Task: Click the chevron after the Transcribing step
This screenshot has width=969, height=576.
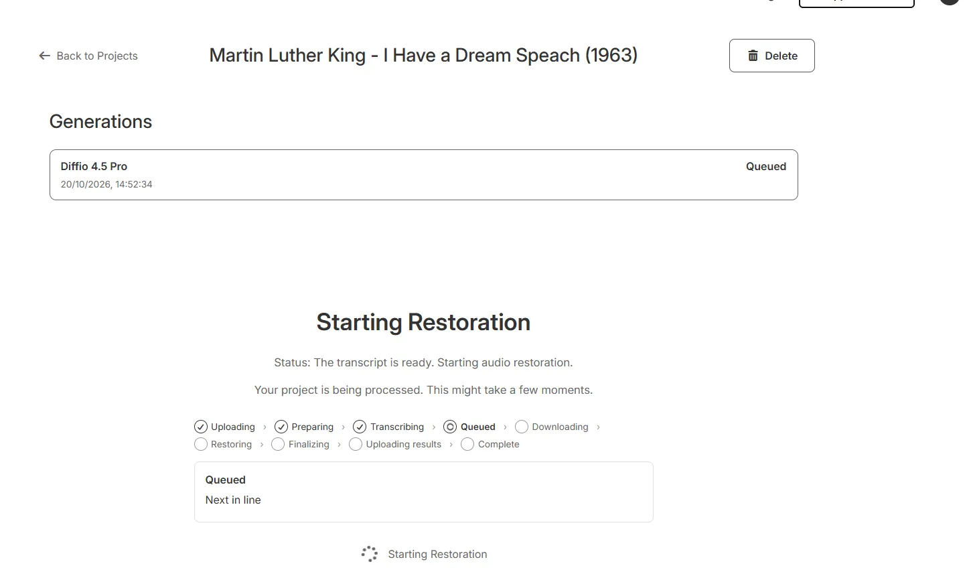Action: pyautogui.click(x=434, y=427)
